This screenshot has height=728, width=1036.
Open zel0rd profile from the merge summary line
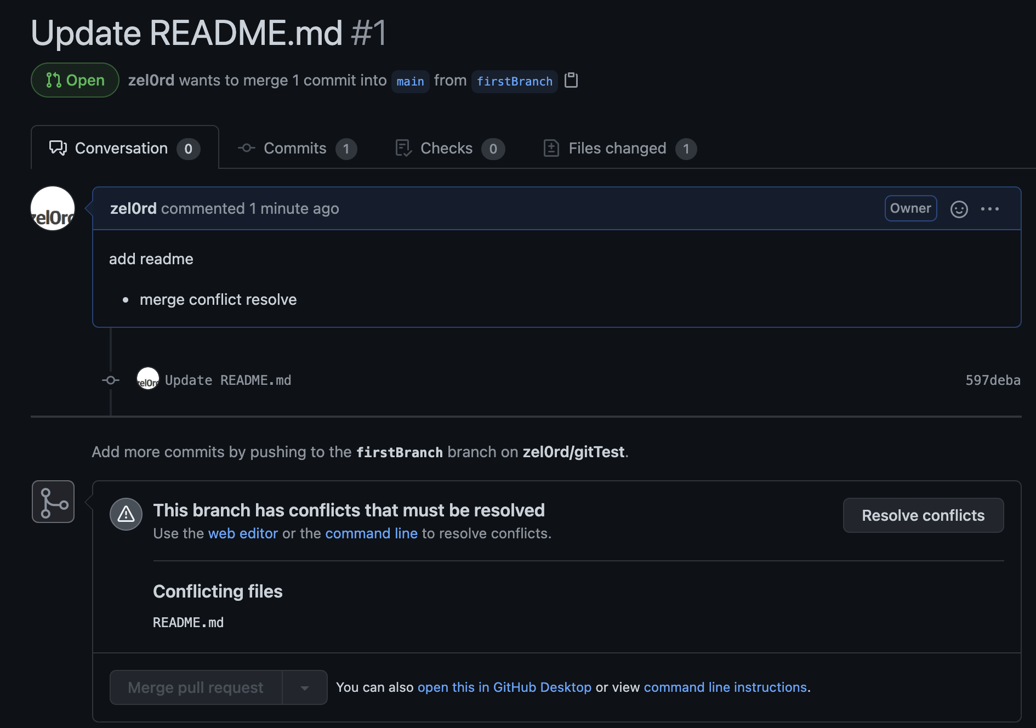[x=151, y=80]
